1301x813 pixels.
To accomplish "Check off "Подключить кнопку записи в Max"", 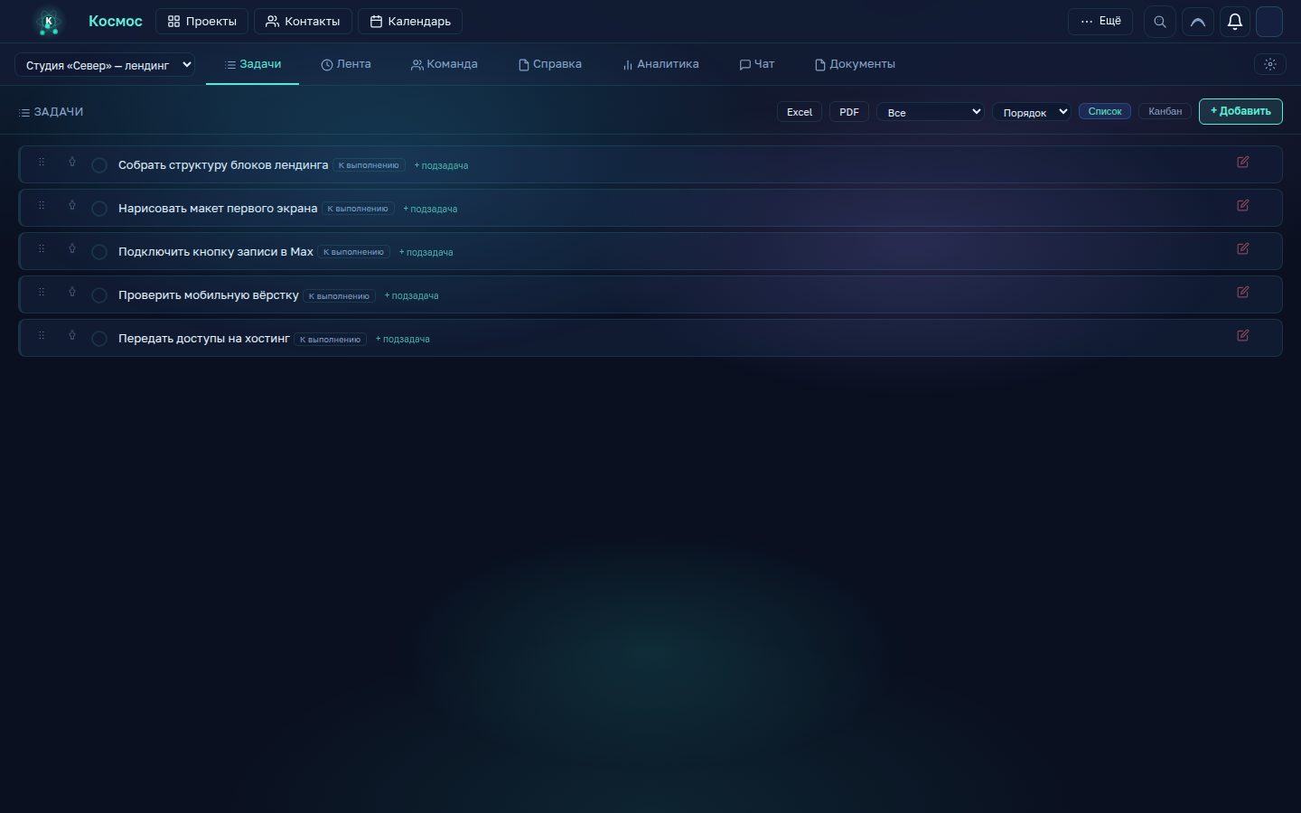I will (x=99, y=252).
